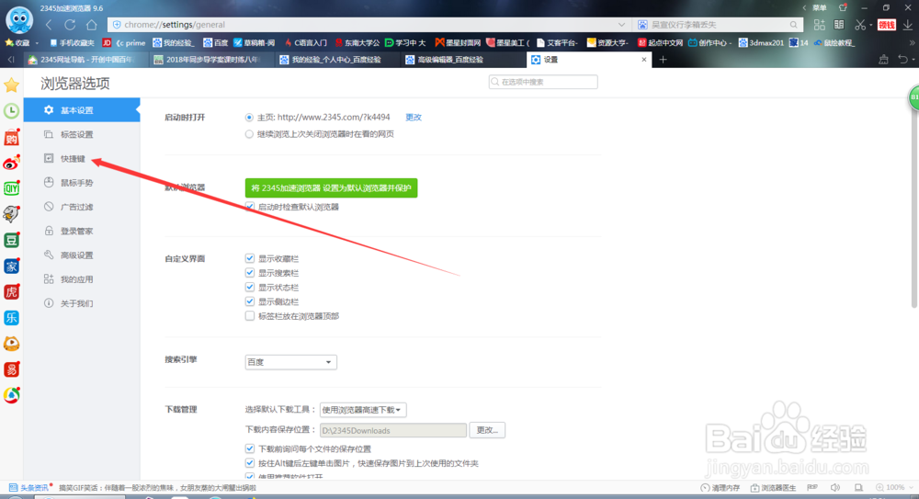
Task: Open favorites star in the sidebar
Action: tap(11, 85)
